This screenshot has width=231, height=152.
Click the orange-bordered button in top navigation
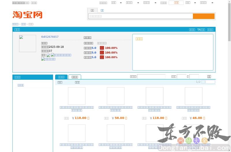click(x=176, y=3)
